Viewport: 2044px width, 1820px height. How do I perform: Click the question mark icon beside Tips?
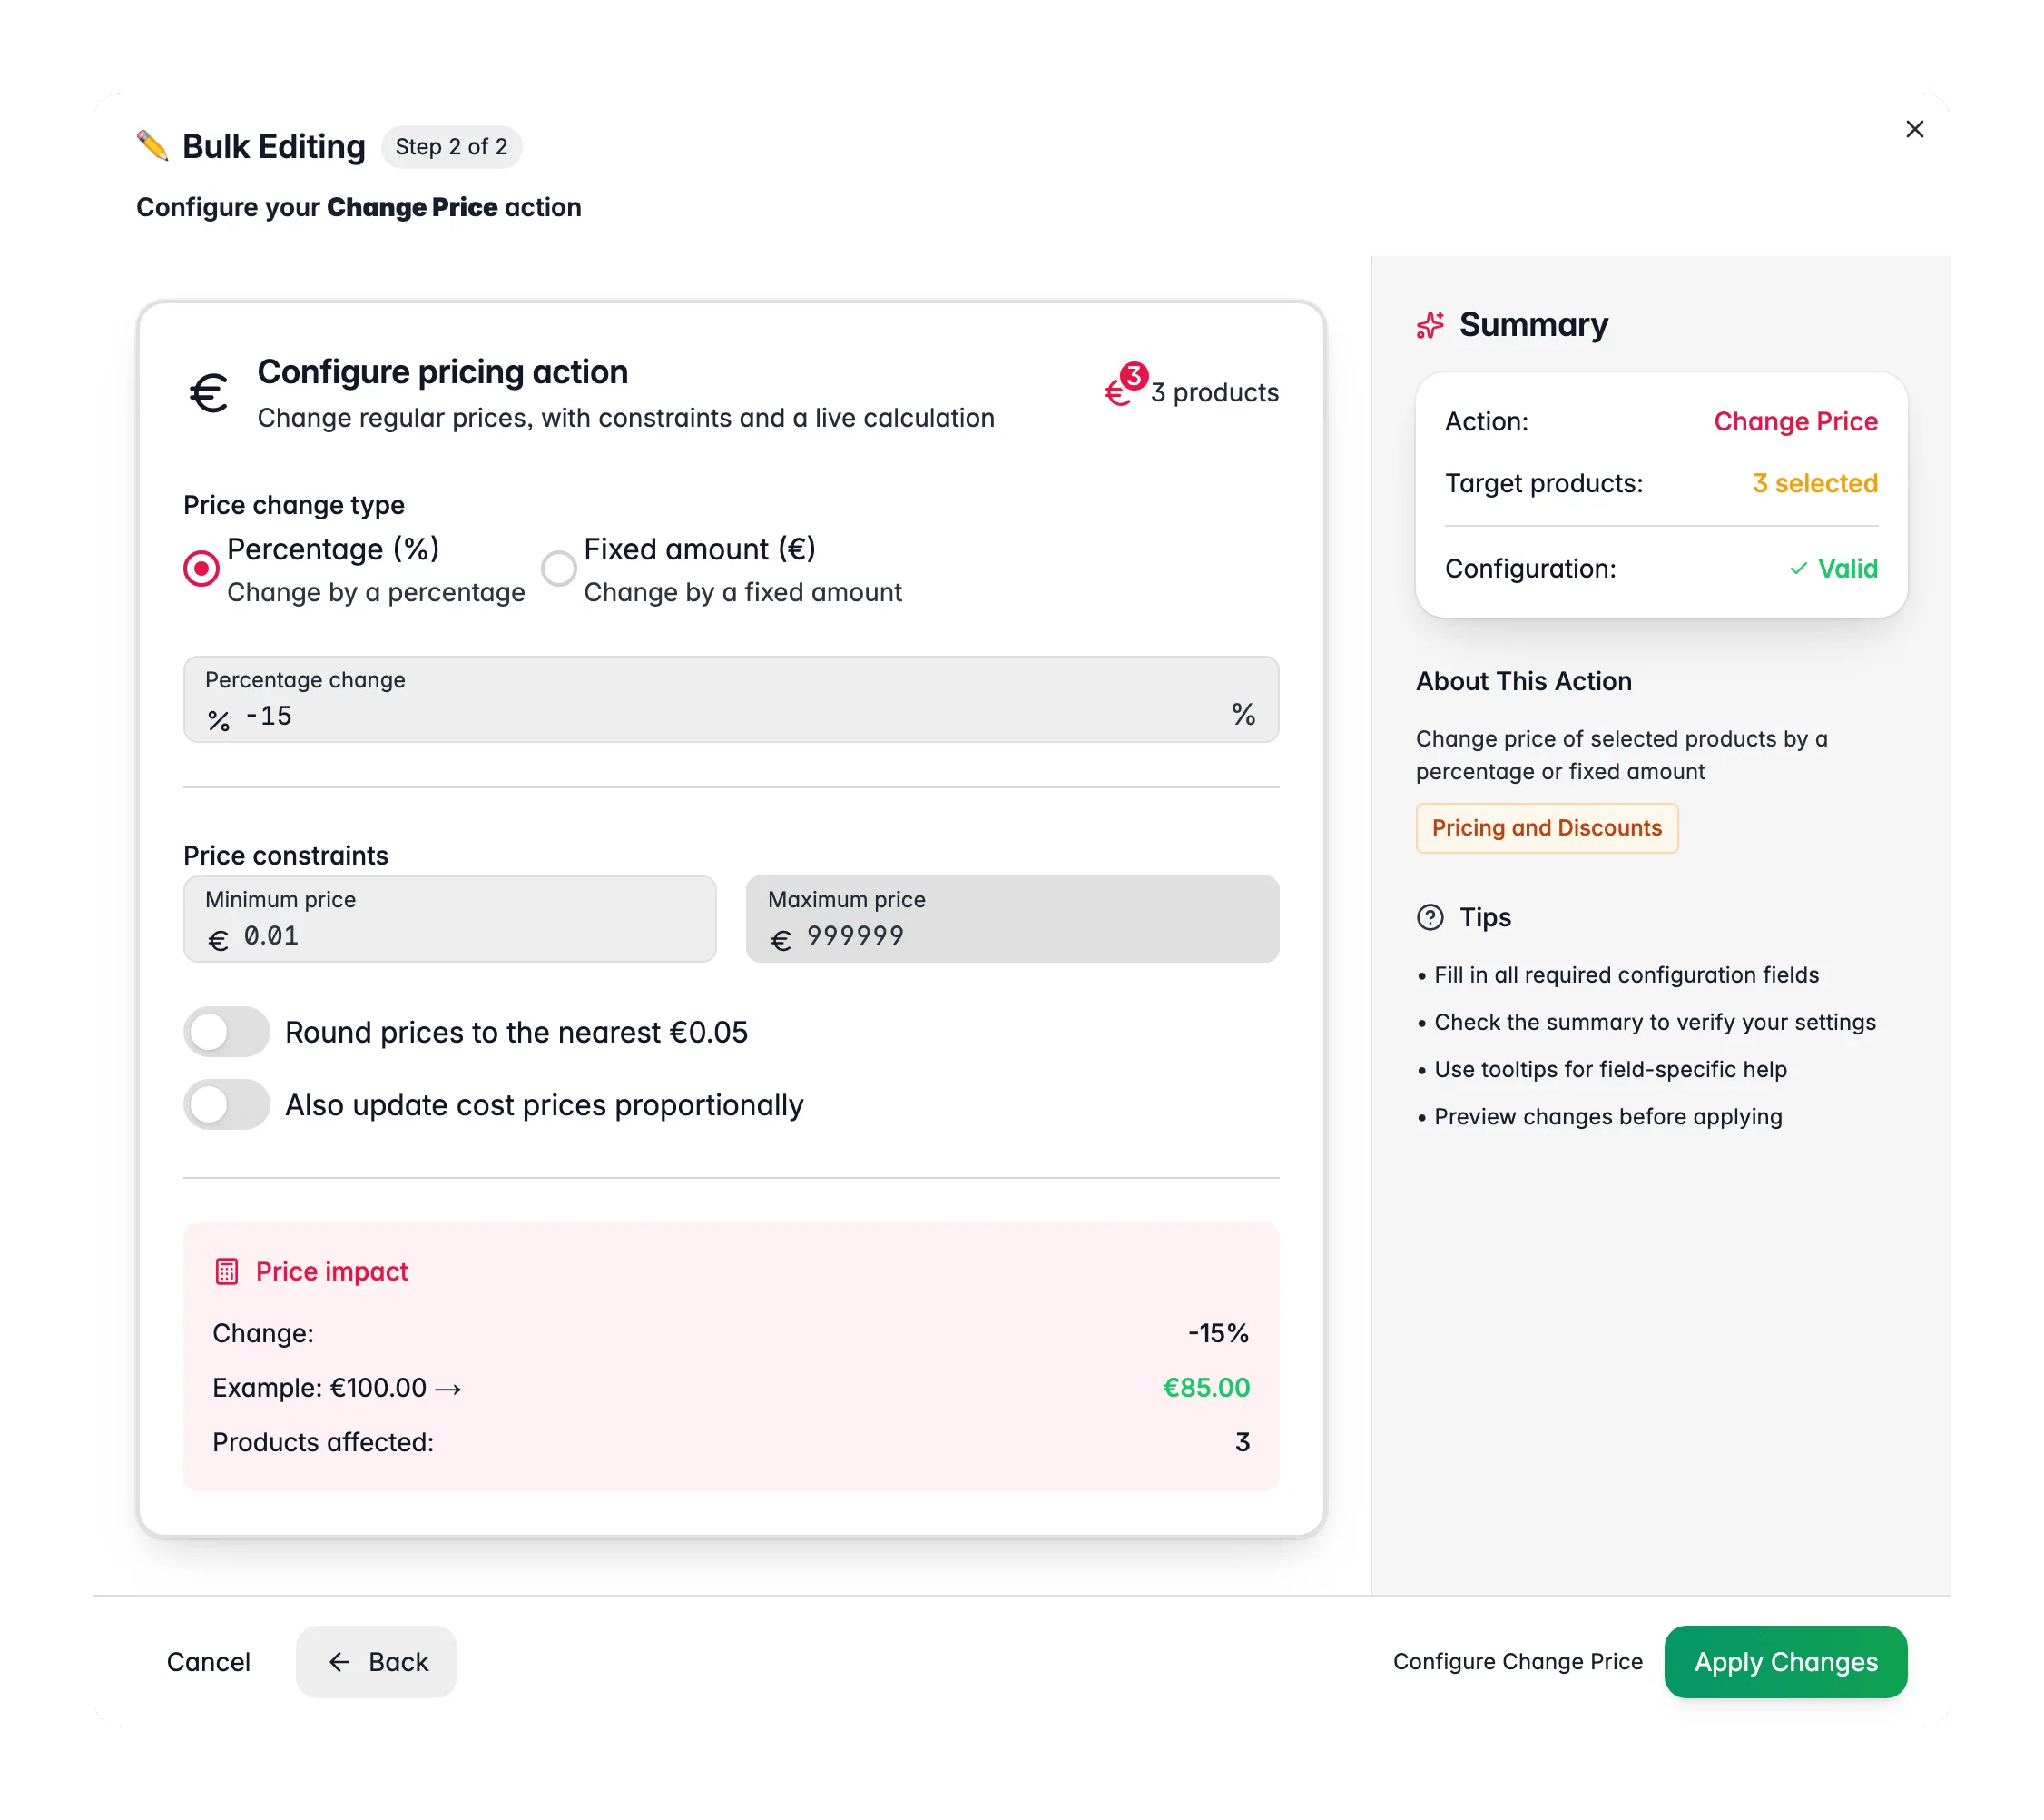1430,917
